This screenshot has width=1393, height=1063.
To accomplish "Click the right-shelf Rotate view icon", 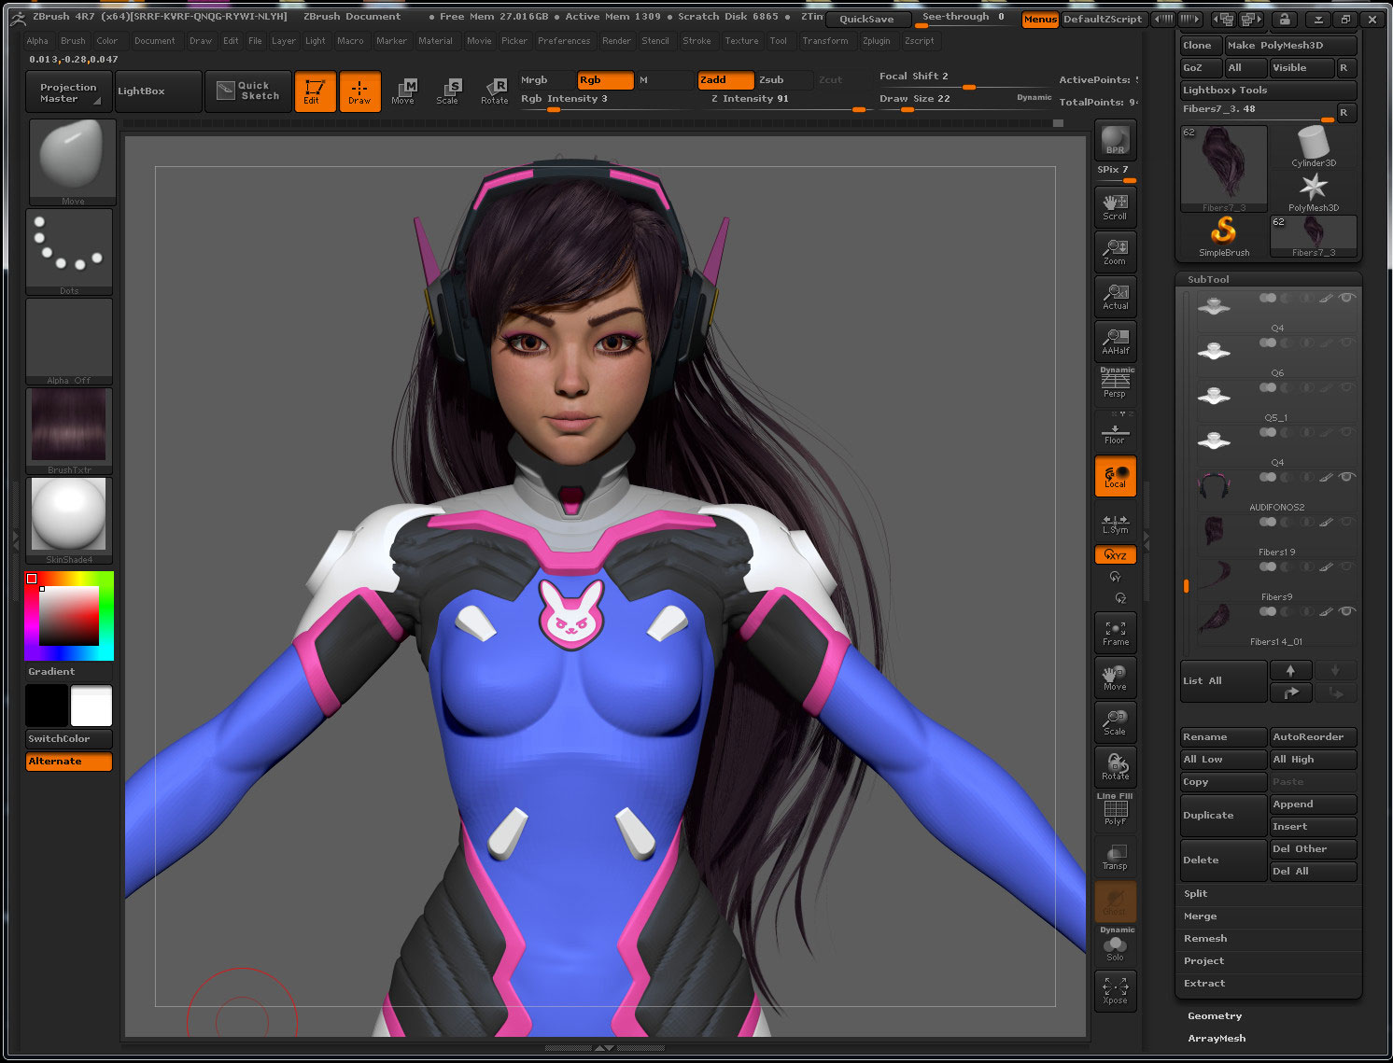I will [1115, 767].
